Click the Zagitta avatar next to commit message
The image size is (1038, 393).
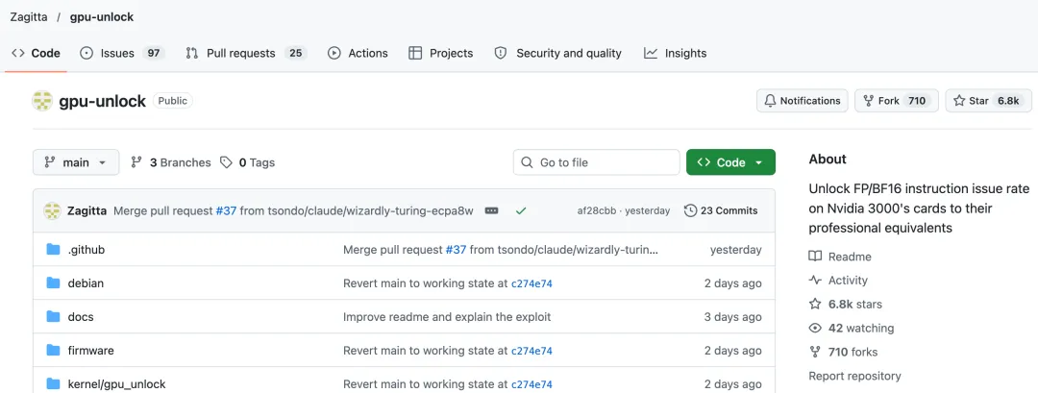pos(52,211)
